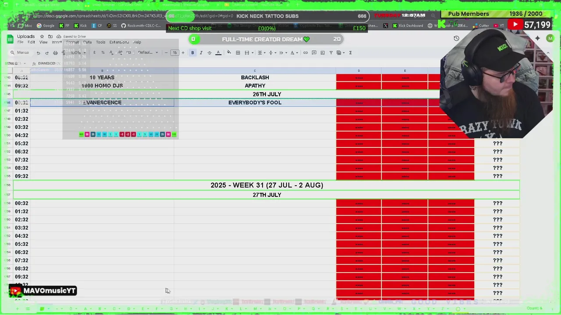Open text rotation dropdown
The image size is (561, 315).
(294, 52)
